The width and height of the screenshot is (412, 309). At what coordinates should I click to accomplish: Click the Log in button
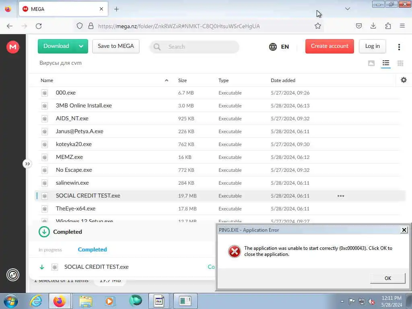click(x=372, y=46)
